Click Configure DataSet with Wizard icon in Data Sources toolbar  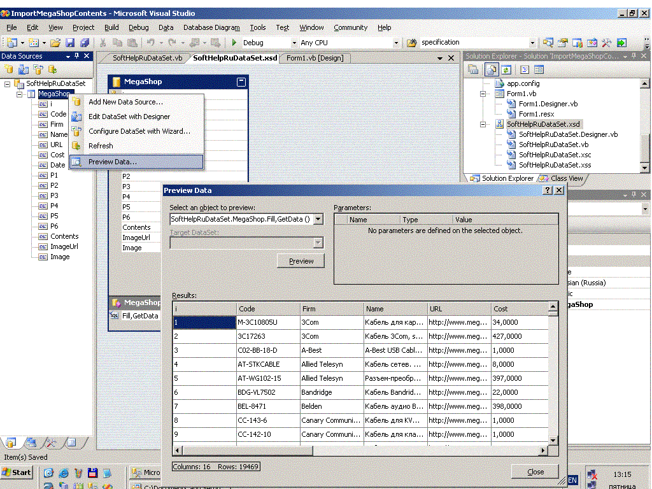click(38, 69)
